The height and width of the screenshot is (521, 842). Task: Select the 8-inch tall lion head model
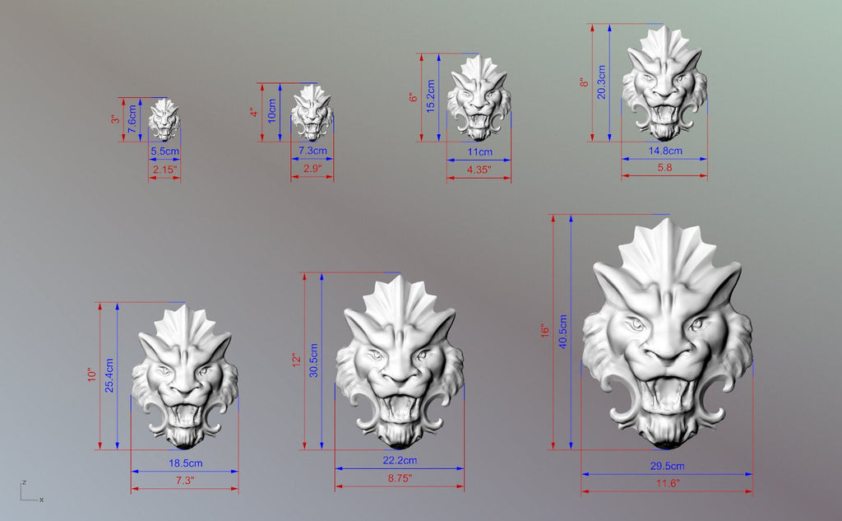click(664, 83)
